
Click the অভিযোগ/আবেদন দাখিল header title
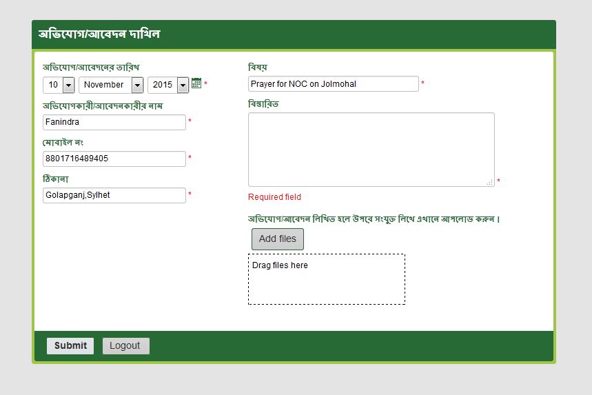99,34
